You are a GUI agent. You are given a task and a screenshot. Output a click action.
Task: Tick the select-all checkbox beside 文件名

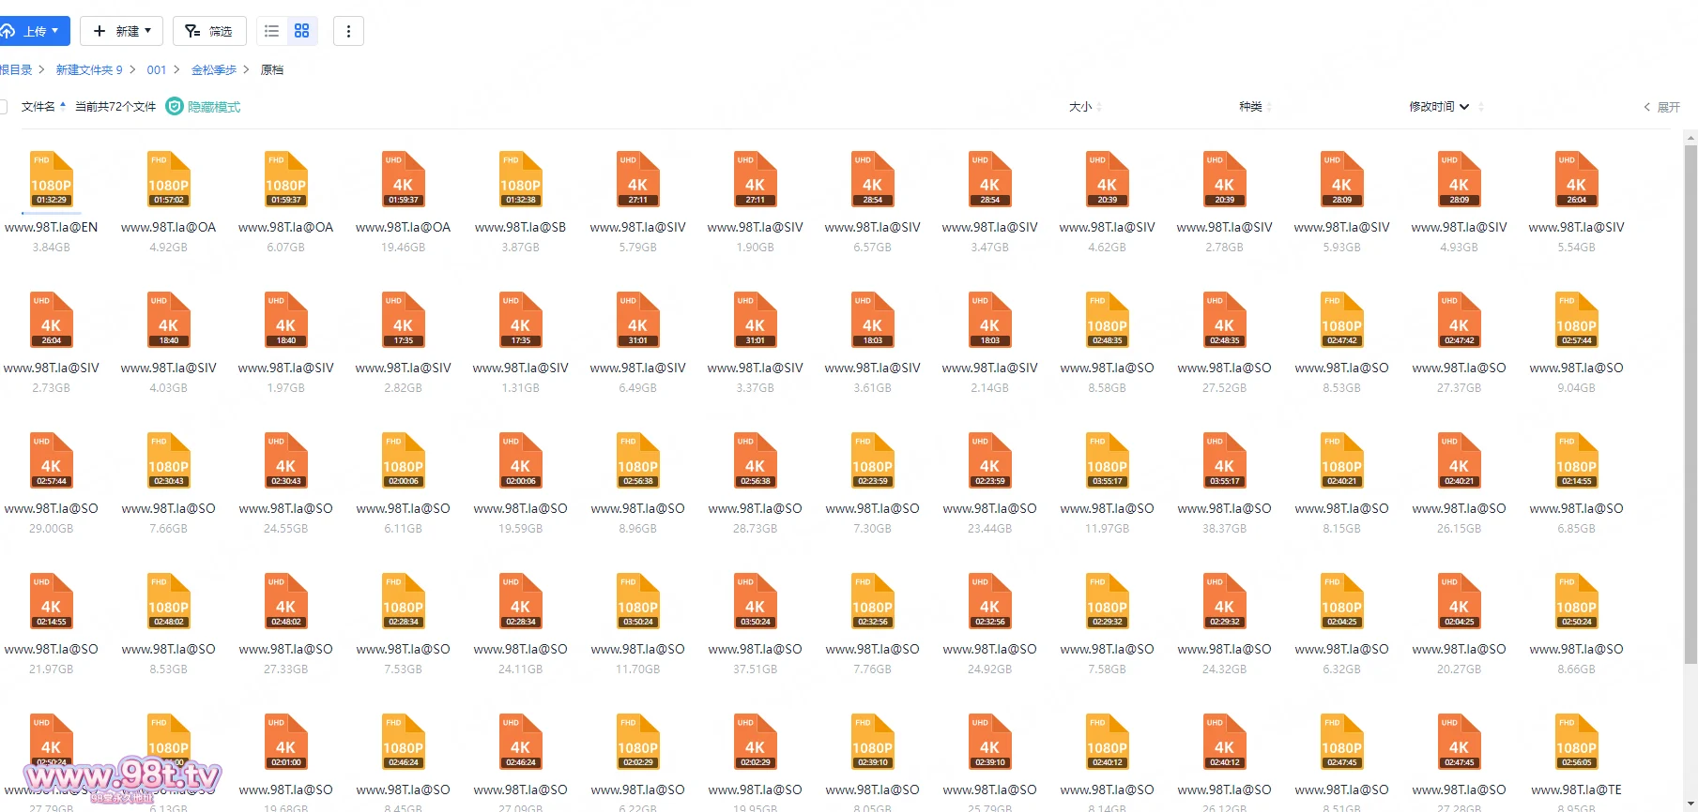pyautogui.click(x=3, y=107)
